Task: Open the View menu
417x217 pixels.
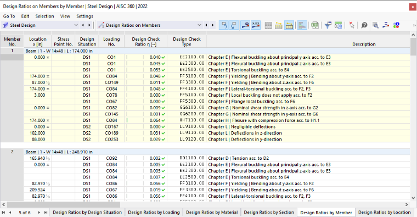Action: [65, 16]
